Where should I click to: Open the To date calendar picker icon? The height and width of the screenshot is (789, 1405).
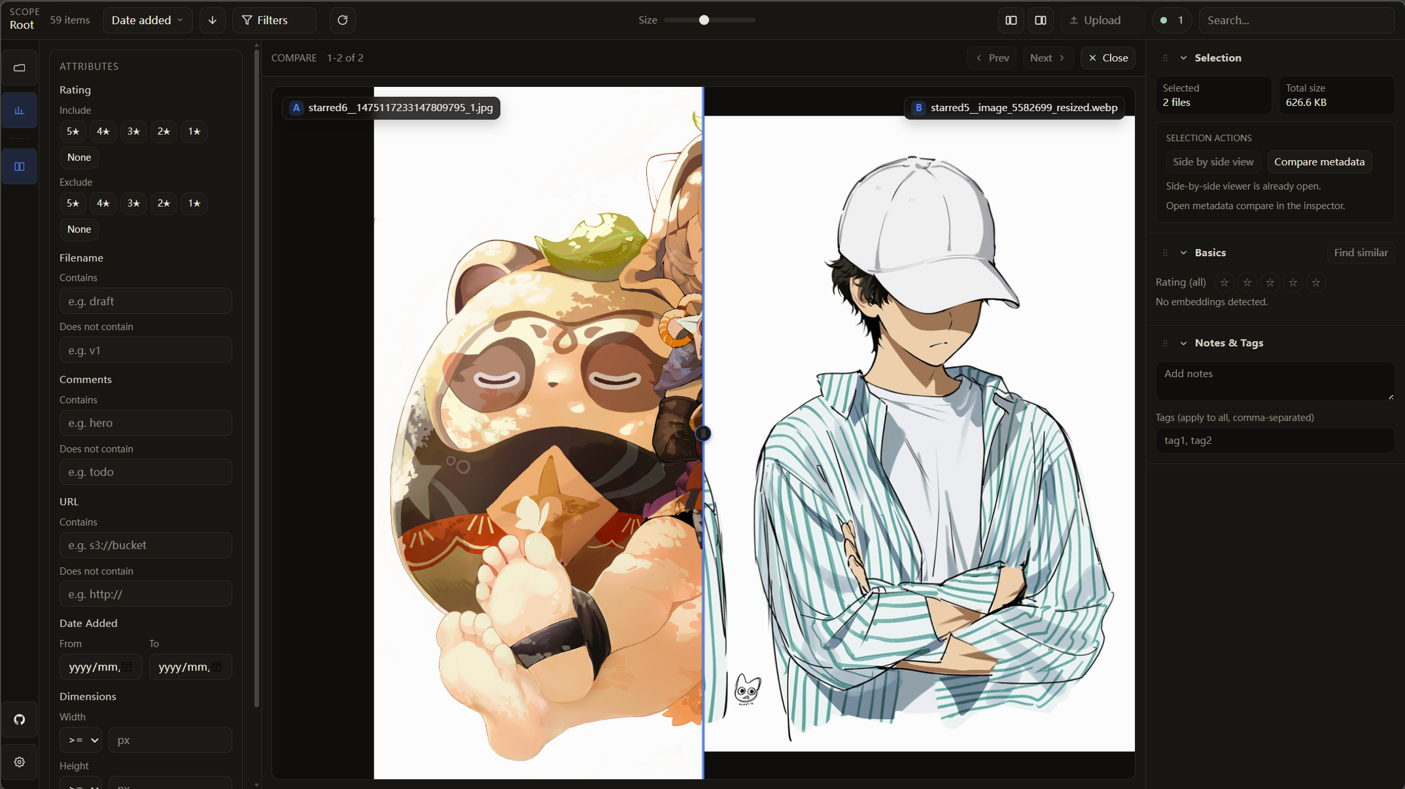(217, 667)
